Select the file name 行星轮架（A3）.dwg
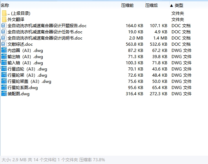Image resolution: width=208 pixels, height=164 pixels. click(x=27, y=75)
